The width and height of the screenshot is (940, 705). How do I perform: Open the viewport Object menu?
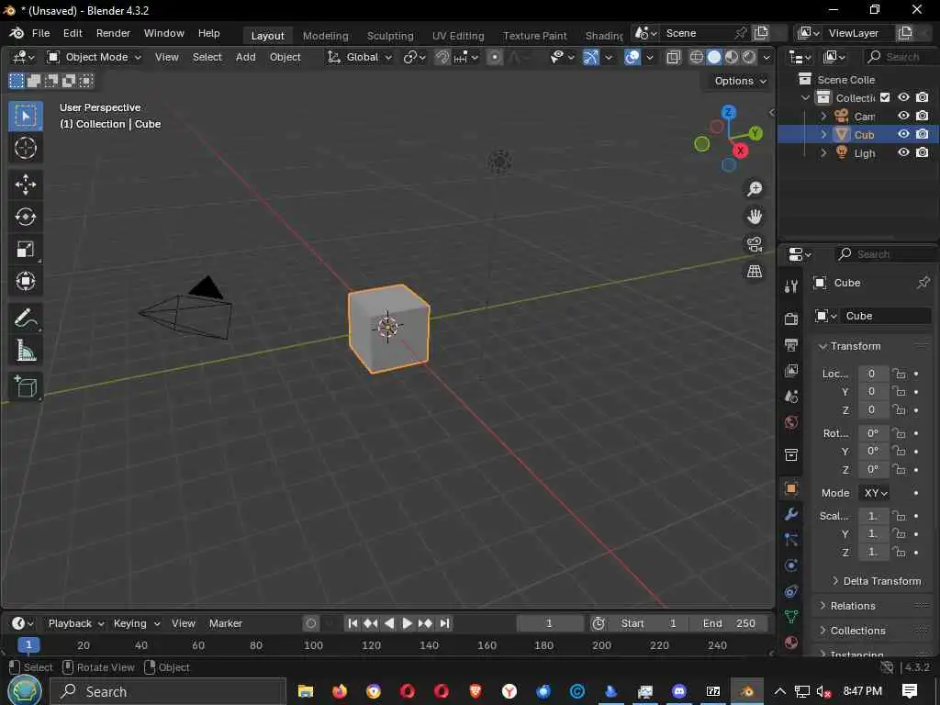tap(285, 57)
